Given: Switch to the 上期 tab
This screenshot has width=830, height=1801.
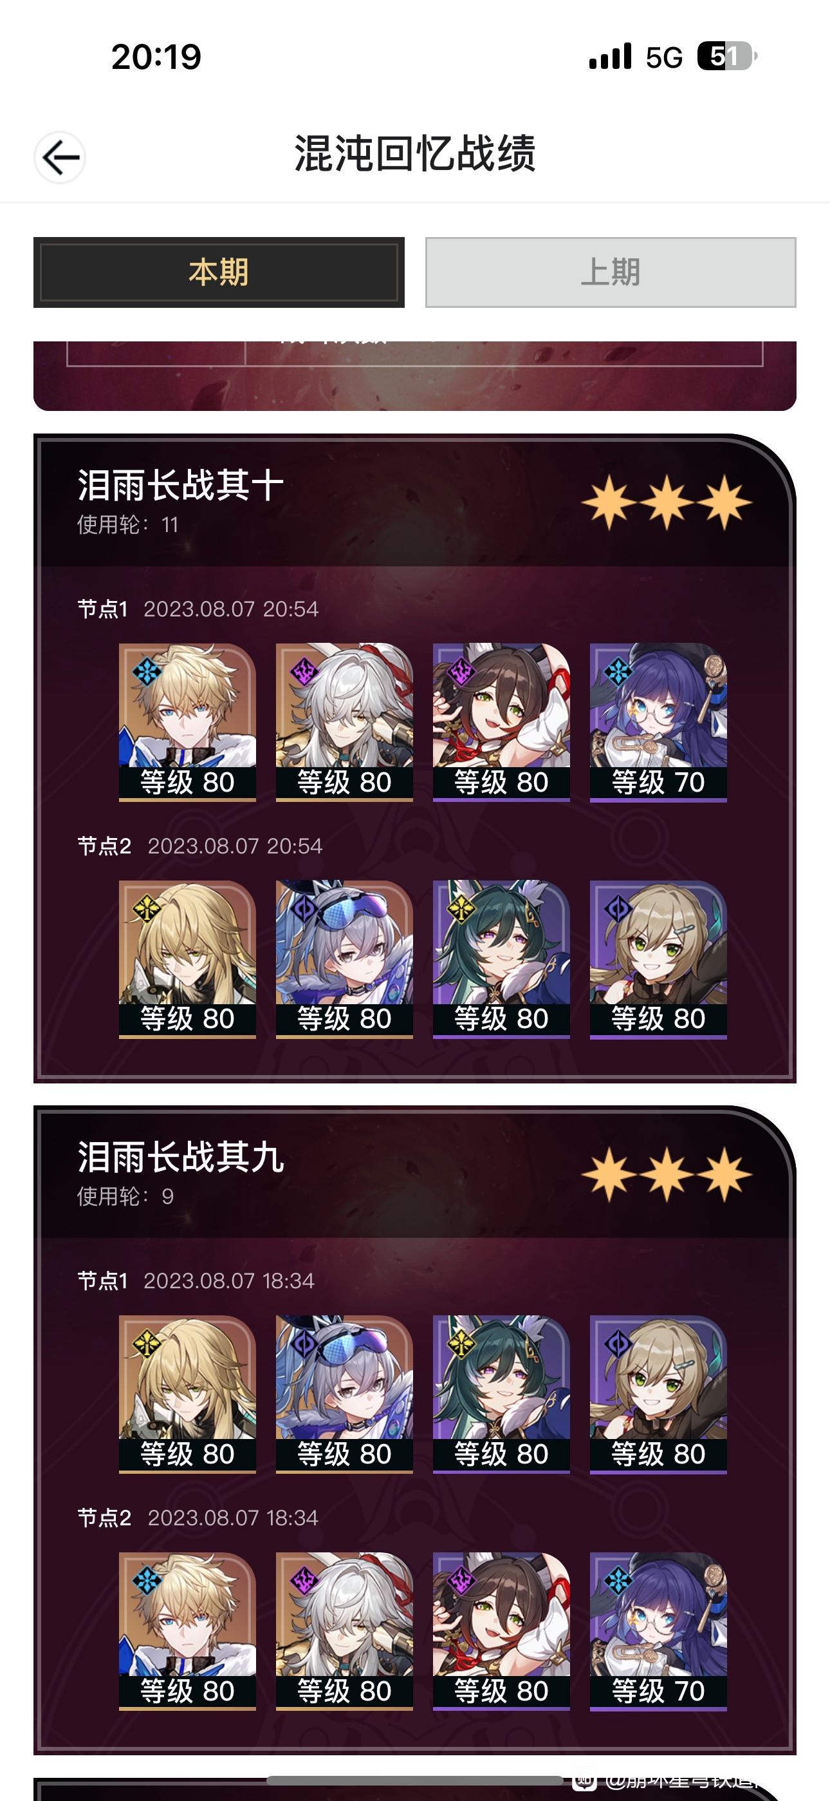Looking at the screenshot, I should click(611, 272).
